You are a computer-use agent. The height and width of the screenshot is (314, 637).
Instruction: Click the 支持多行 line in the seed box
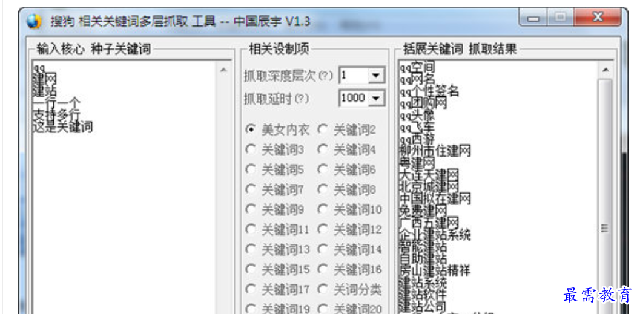(57, 115)
